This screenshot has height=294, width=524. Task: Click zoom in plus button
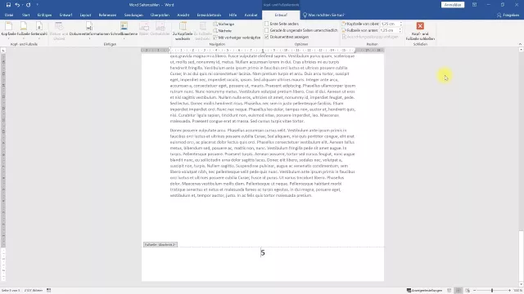pyautogui.click(x=509, y=291)
